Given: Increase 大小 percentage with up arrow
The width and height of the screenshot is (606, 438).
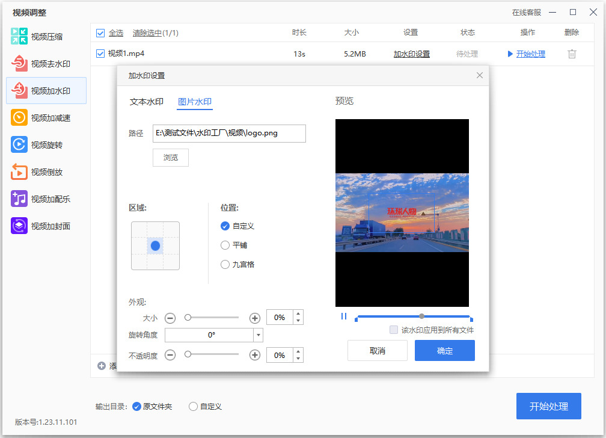Looking at the screenshot, I should [x=298, y=314].
